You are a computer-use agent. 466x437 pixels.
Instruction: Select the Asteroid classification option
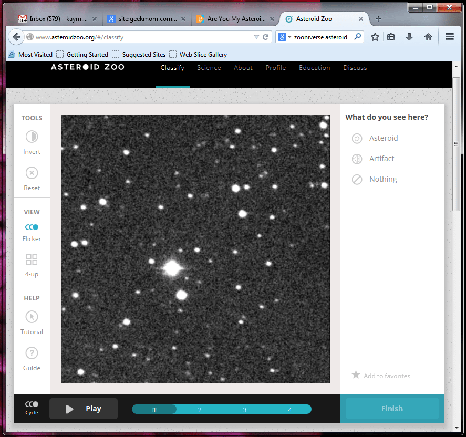(x=357, y=139)
